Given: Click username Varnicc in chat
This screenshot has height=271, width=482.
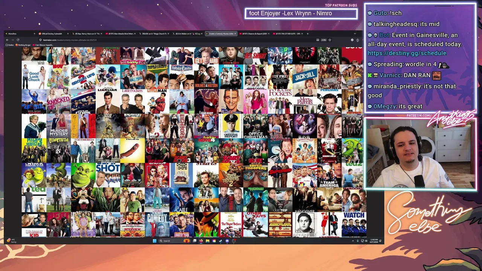Looking at the screenshot, I should [x=390, y=75].
